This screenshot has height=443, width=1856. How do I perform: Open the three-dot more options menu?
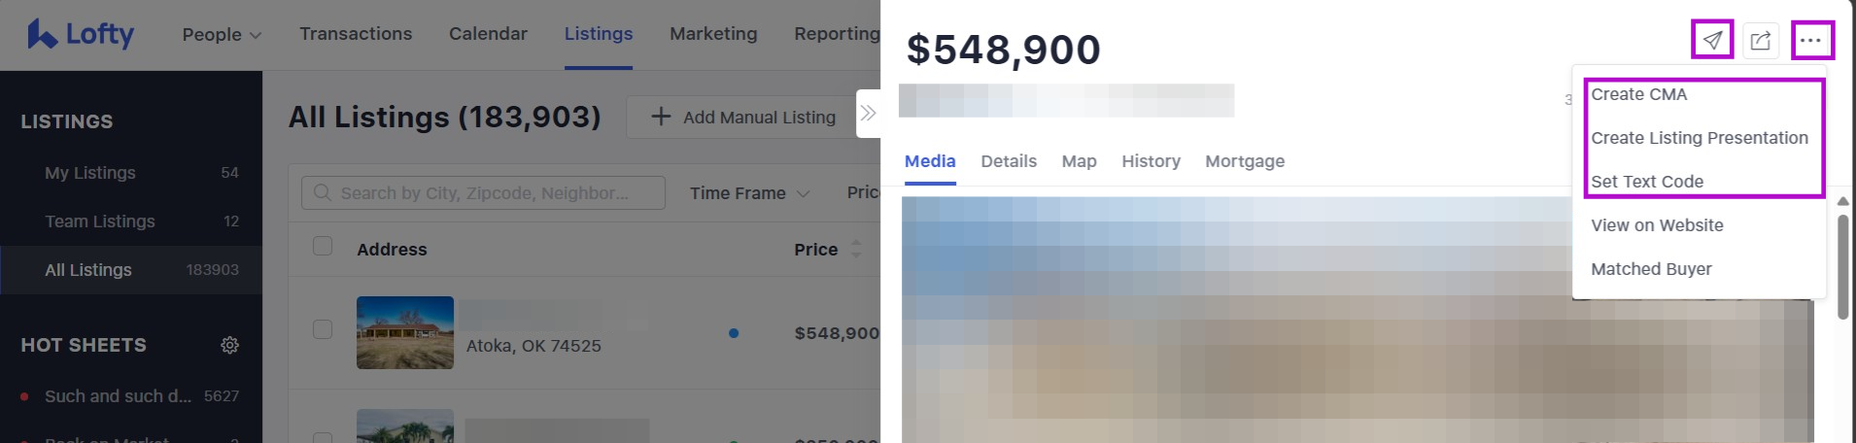[x=1810, y=40]
